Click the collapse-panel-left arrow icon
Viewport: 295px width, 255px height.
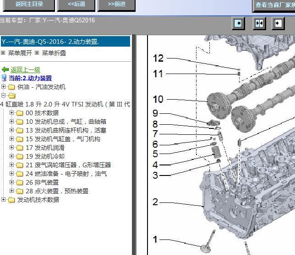pos(278,23)
